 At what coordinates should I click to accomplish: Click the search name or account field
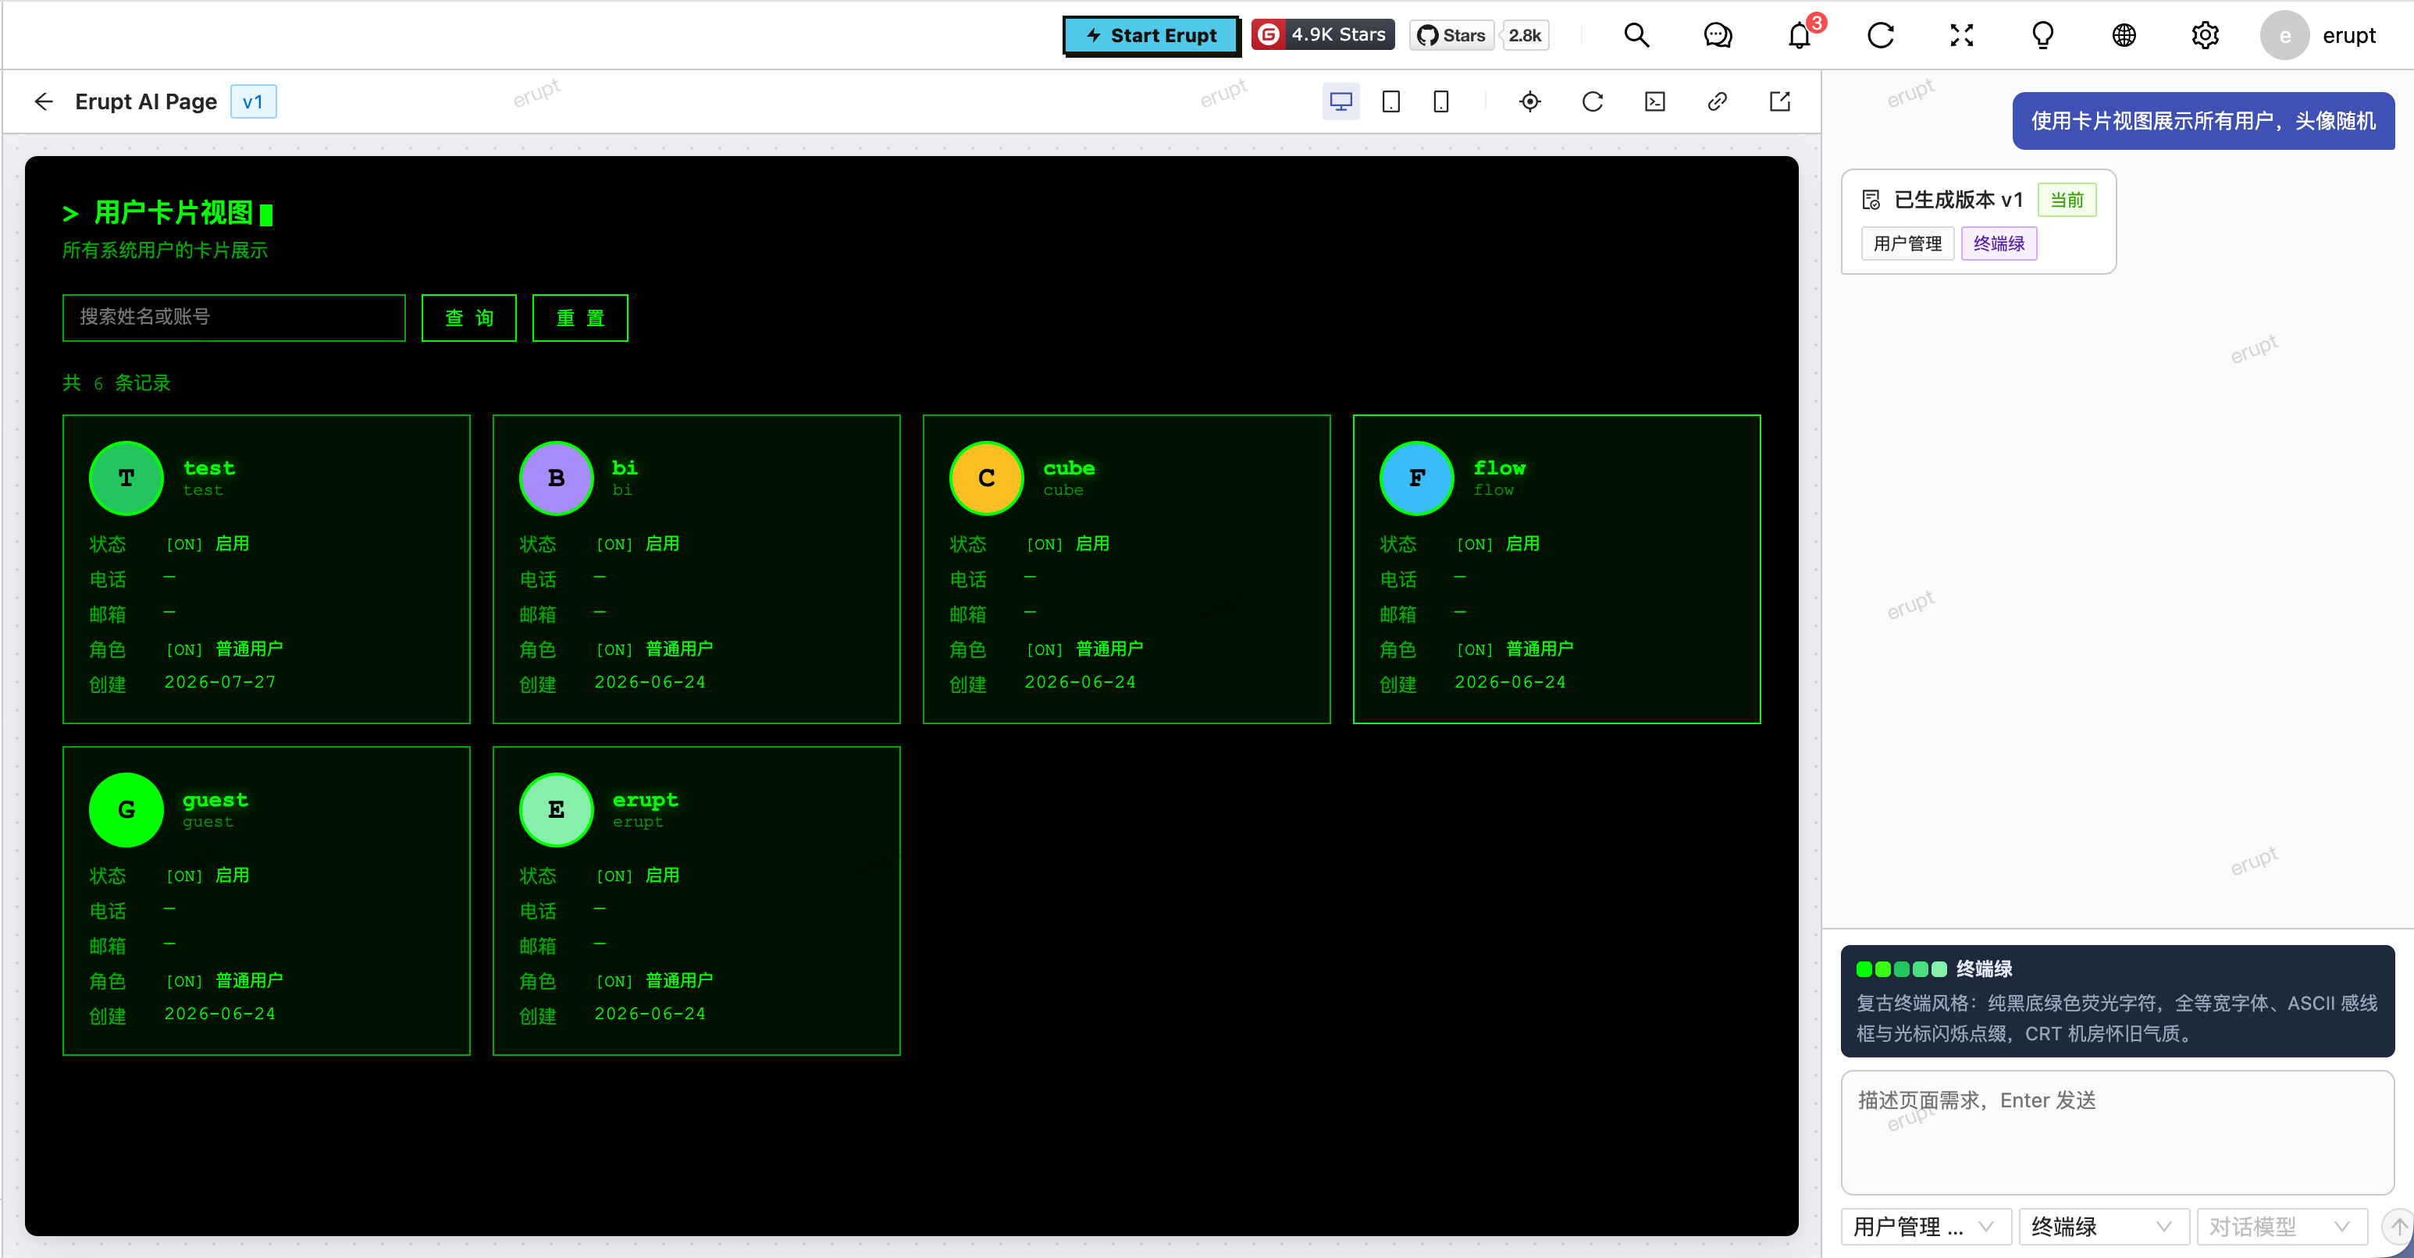click(x=234, y=318)
